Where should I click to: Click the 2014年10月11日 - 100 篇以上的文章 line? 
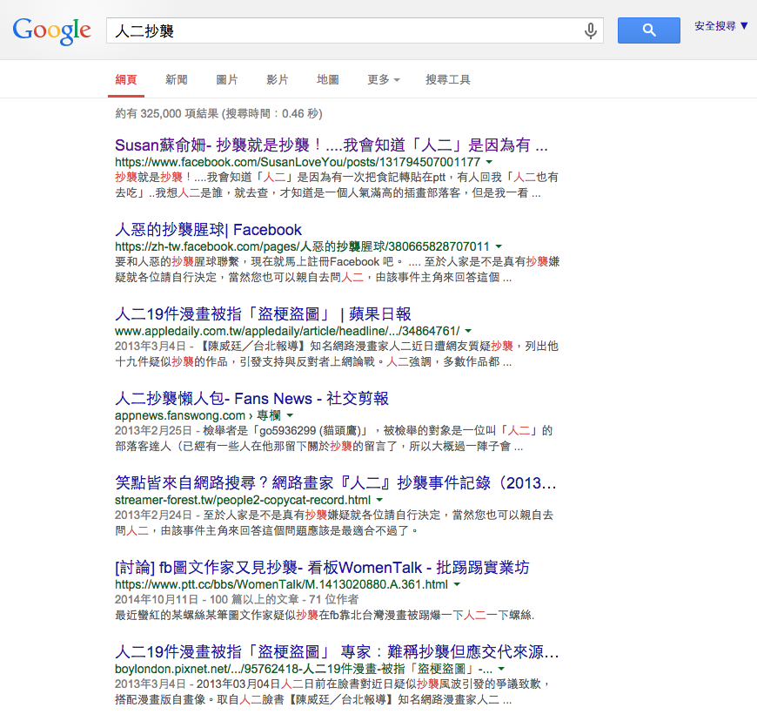pos(237,600)
